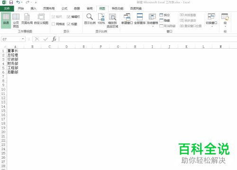Click the Excel logo in the title bar
The width and height of the screenshot is (237, 170).
[4, 2]
